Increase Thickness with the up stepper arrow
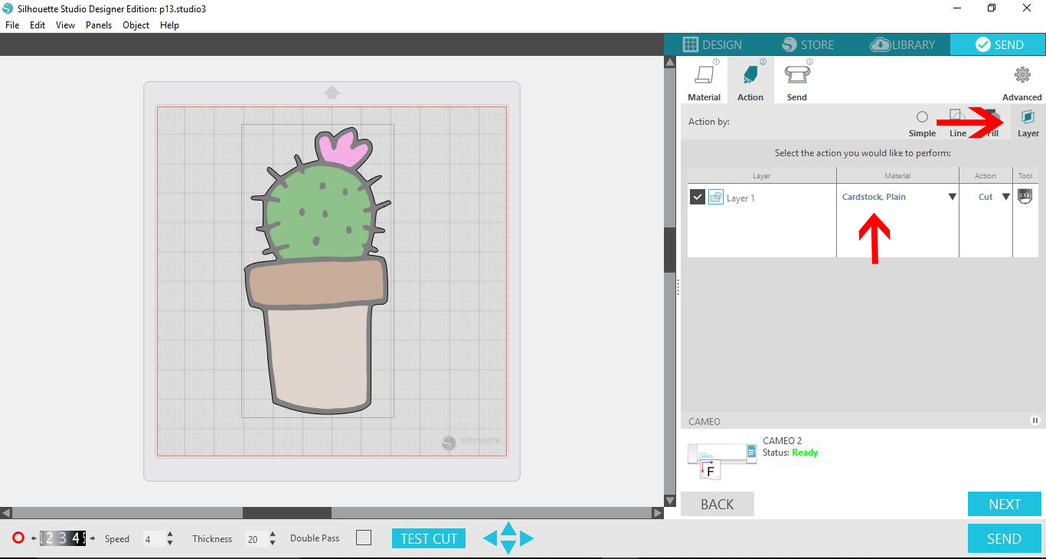This screenshot has width=1046, height=559. (272, 534)
